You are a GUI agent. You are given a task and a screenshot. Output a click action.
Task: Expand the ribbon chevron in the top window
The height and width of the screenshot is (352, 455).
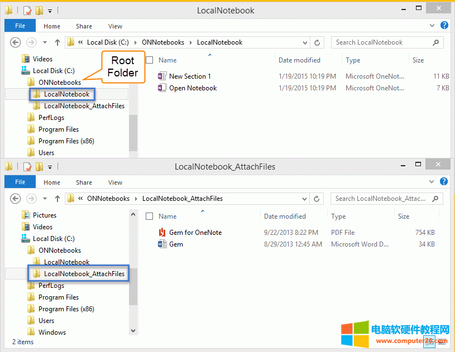(433, 26)
